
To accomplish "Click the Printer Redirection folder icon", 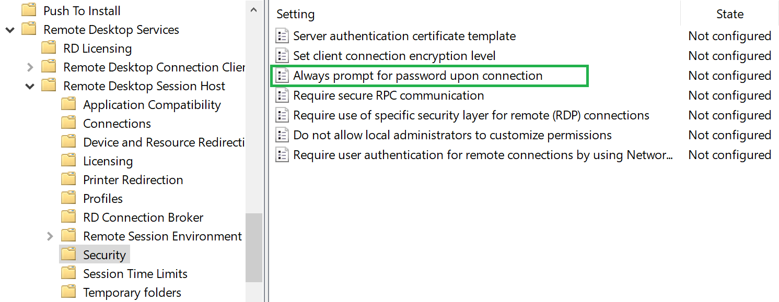I will (68, 179).
